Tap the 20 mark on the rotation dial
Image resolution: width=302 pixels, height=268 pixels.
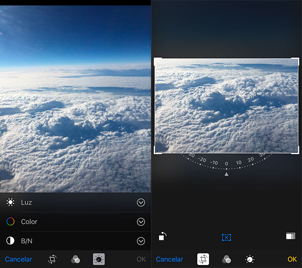pos(251,159)
